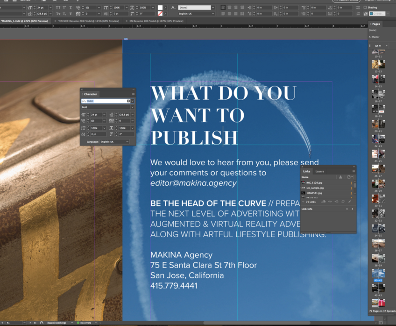Toggle Small Caps in the control bar

[x=58, y=14]
